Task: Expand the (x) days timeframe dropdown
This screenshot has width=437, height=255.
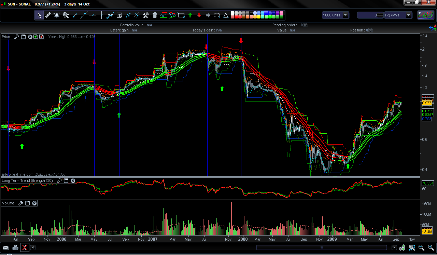Action: (x=408, y=15)
